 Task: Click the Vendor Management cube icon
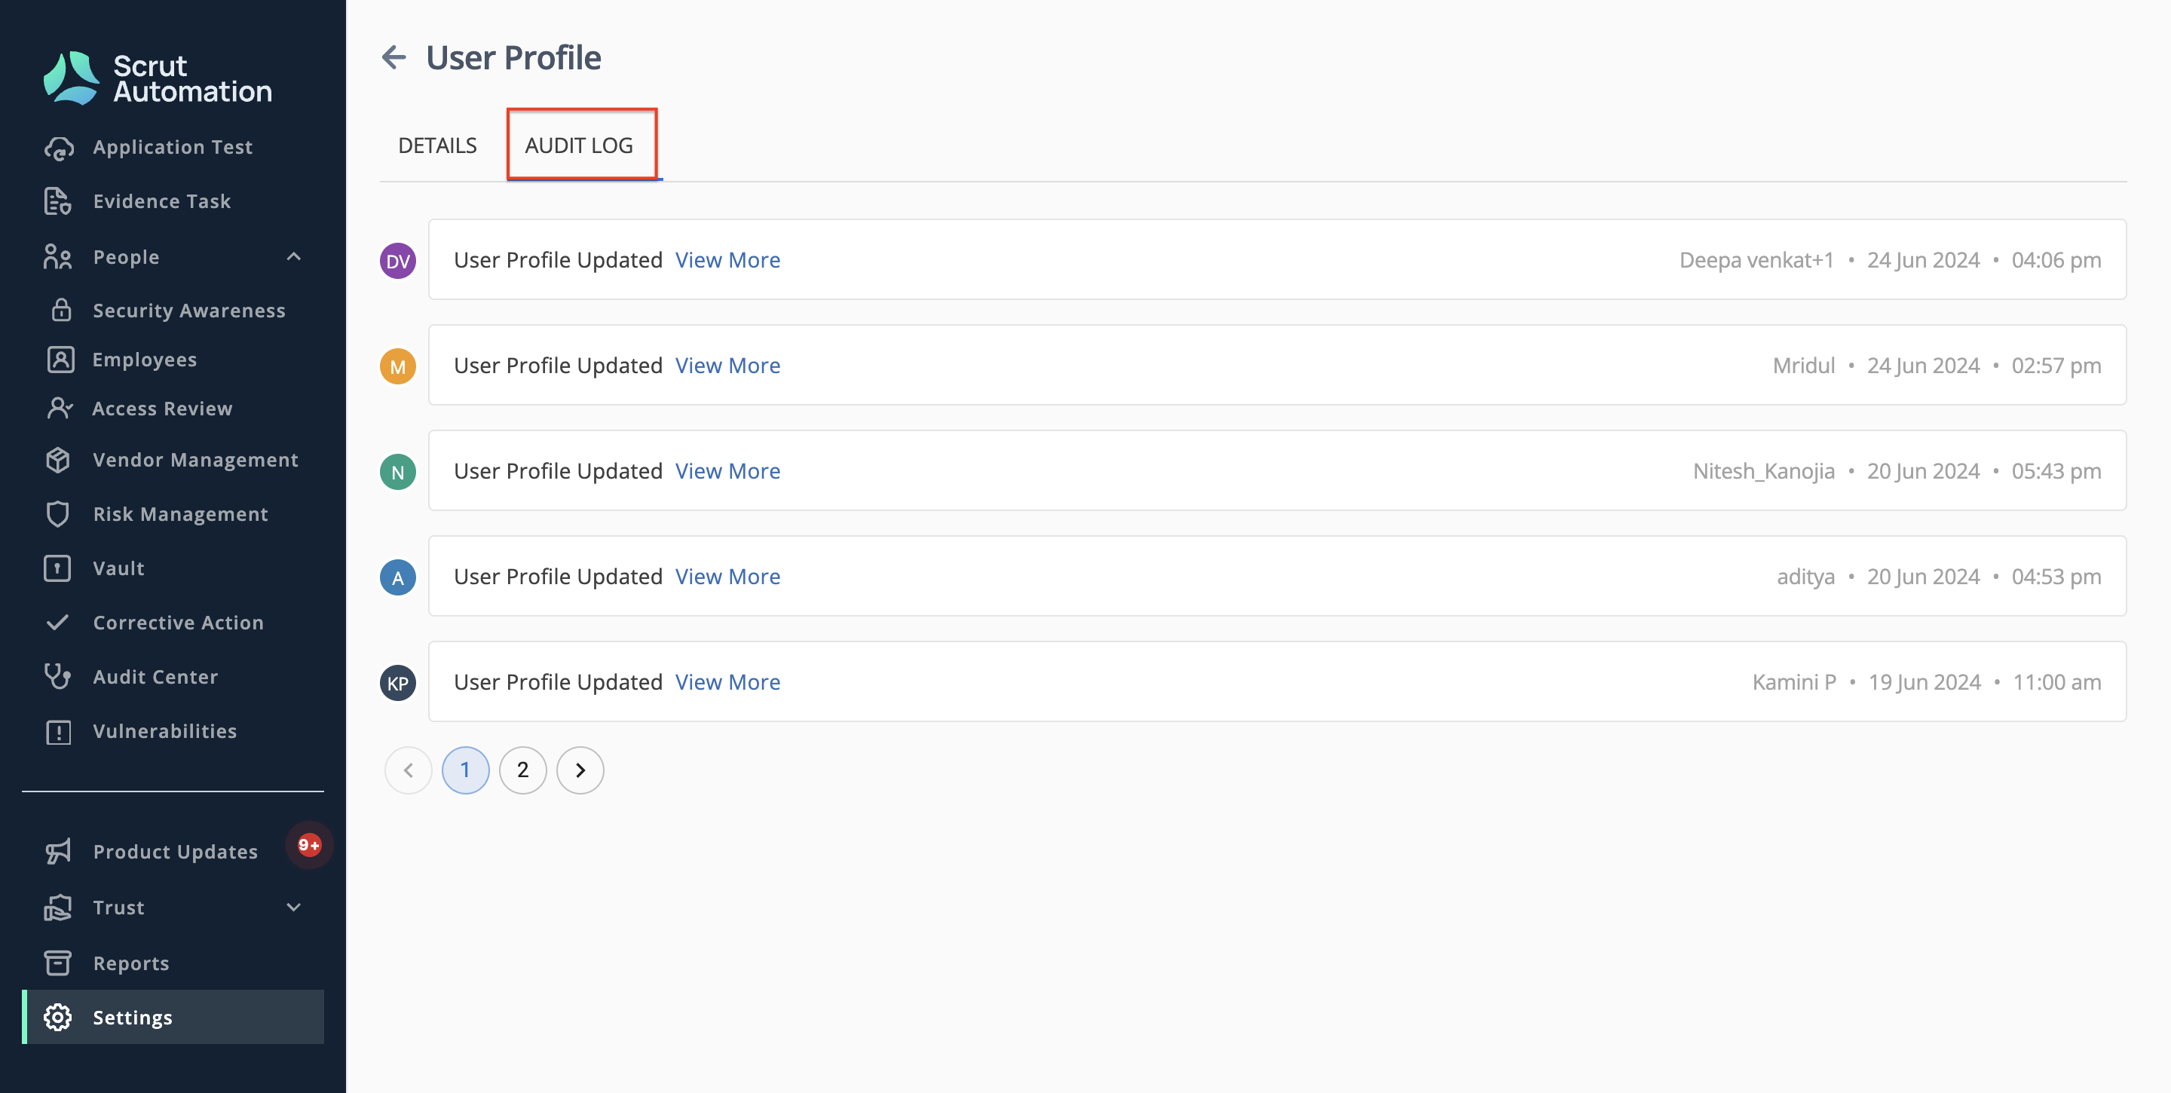tap(58, 460)
